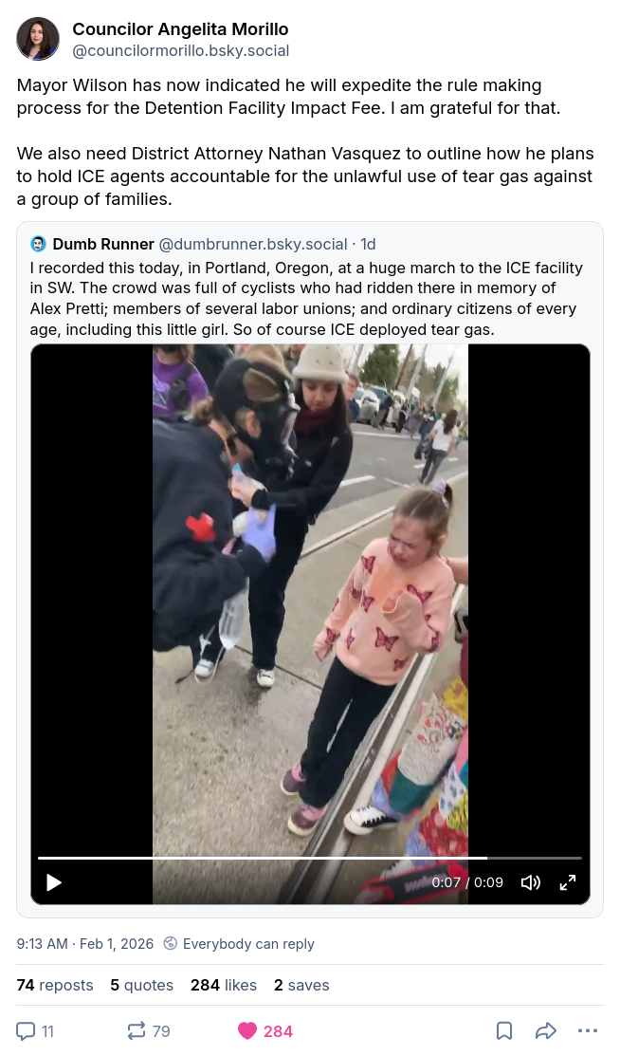Click the repost arrows icon
The height and width of the screenshot is (1056, 620).
(136, 1031)
